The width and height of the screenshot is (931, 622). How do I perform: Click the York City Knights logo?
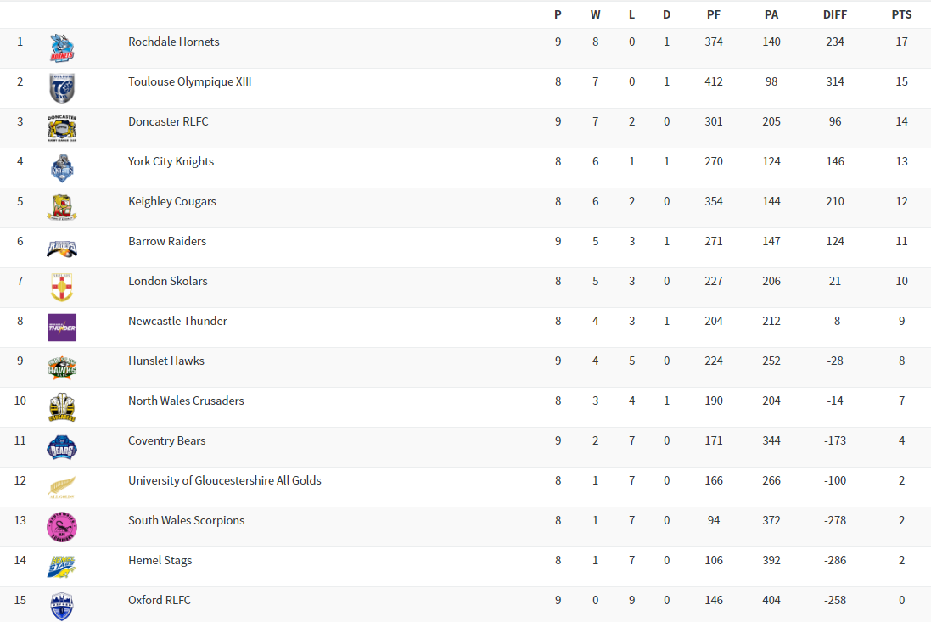[x=62, y=168]
